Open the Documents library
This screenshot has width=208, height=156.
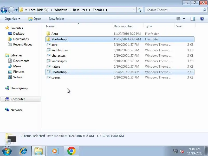(x=18, y=61)
